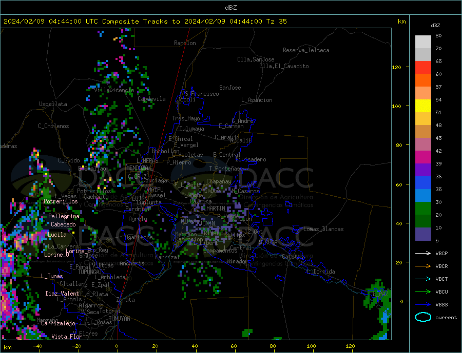Click the Uspallata place label
The height and width of the screenshot is (353, 462).
coord(53,104)
